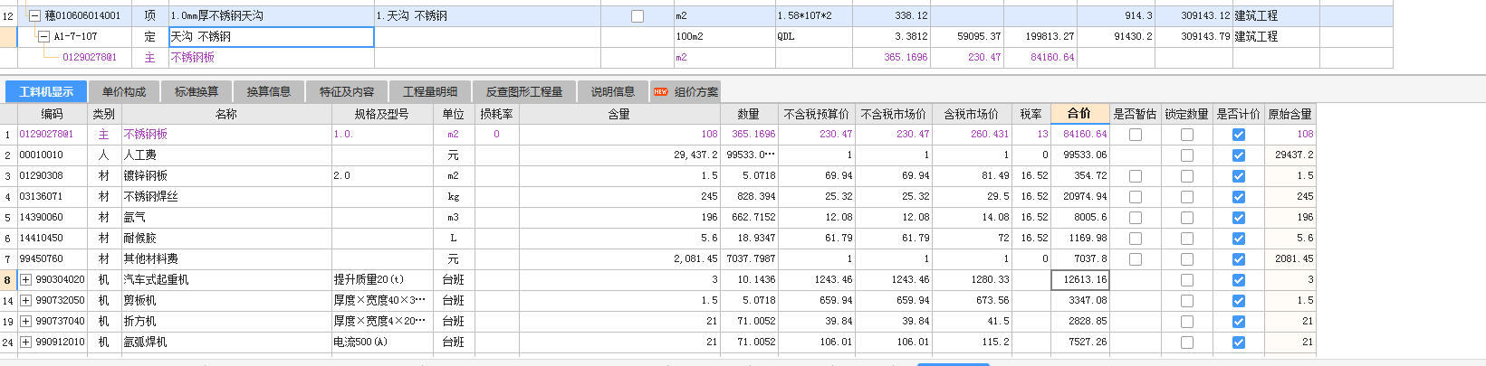Select the 不锈钢焊丝 name cell

pos(226,197)
